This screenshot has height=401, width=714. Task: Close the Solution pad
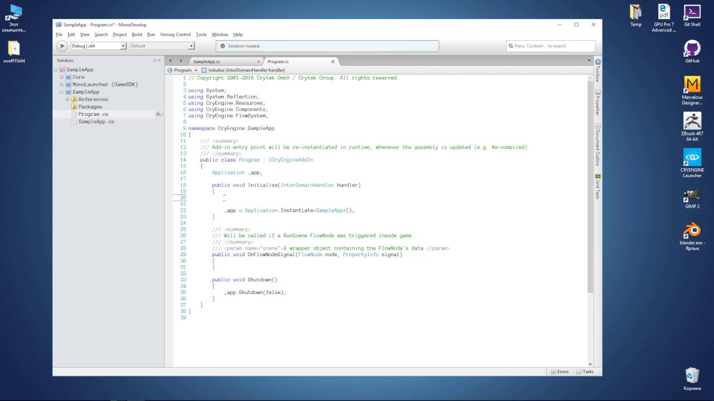click(x=160, y=60)
